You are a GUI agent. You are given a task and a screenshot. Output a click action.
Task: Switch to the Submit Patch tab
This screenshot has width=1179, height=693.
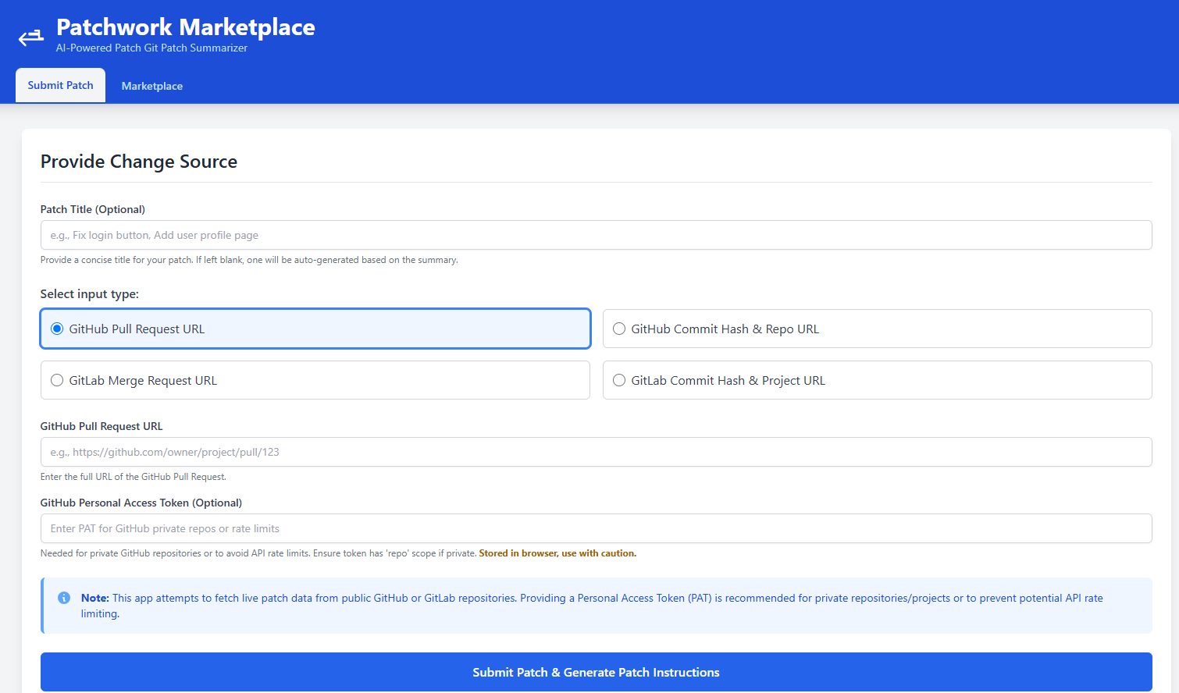(60, 85)
